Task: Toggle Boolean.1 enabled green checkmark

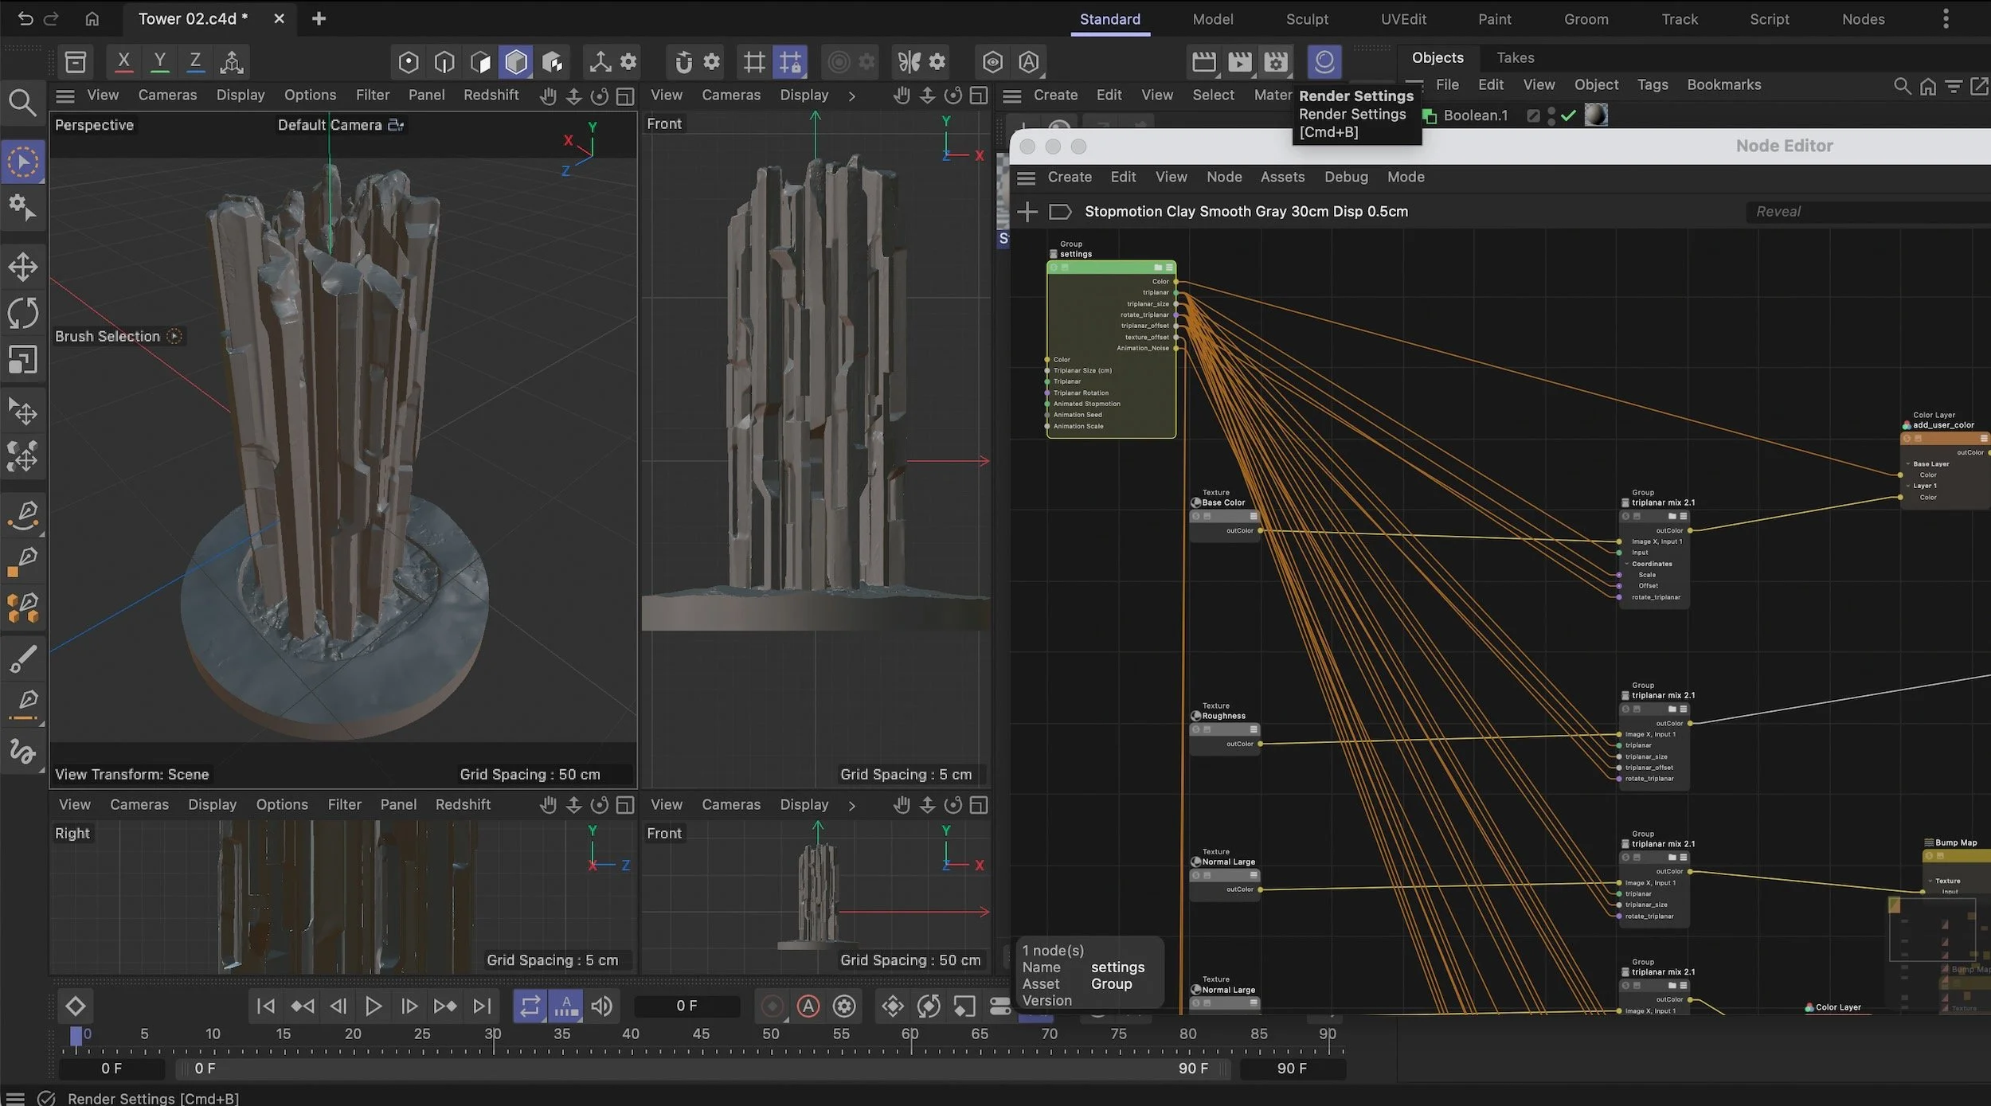Action: [x=1568, y=115]
